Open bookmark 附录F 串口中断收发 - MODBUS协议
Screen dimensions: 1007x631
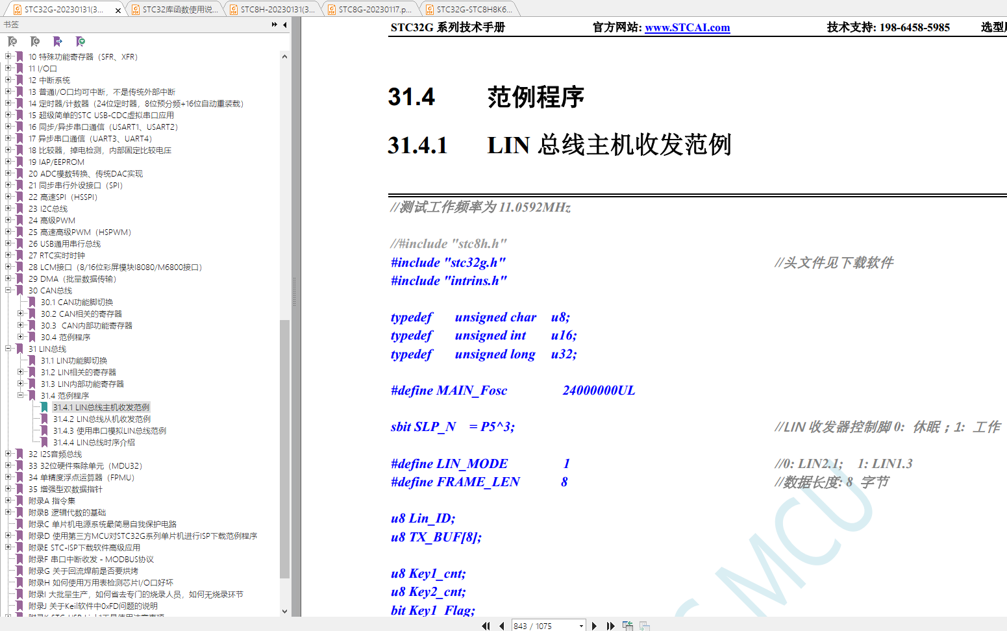coord(91,559)
